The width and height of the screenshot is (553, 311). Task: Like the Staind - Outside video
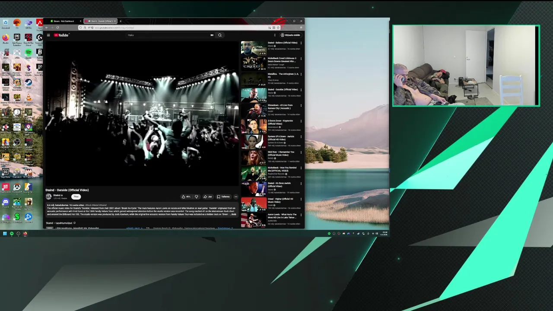tap(185, 197)
